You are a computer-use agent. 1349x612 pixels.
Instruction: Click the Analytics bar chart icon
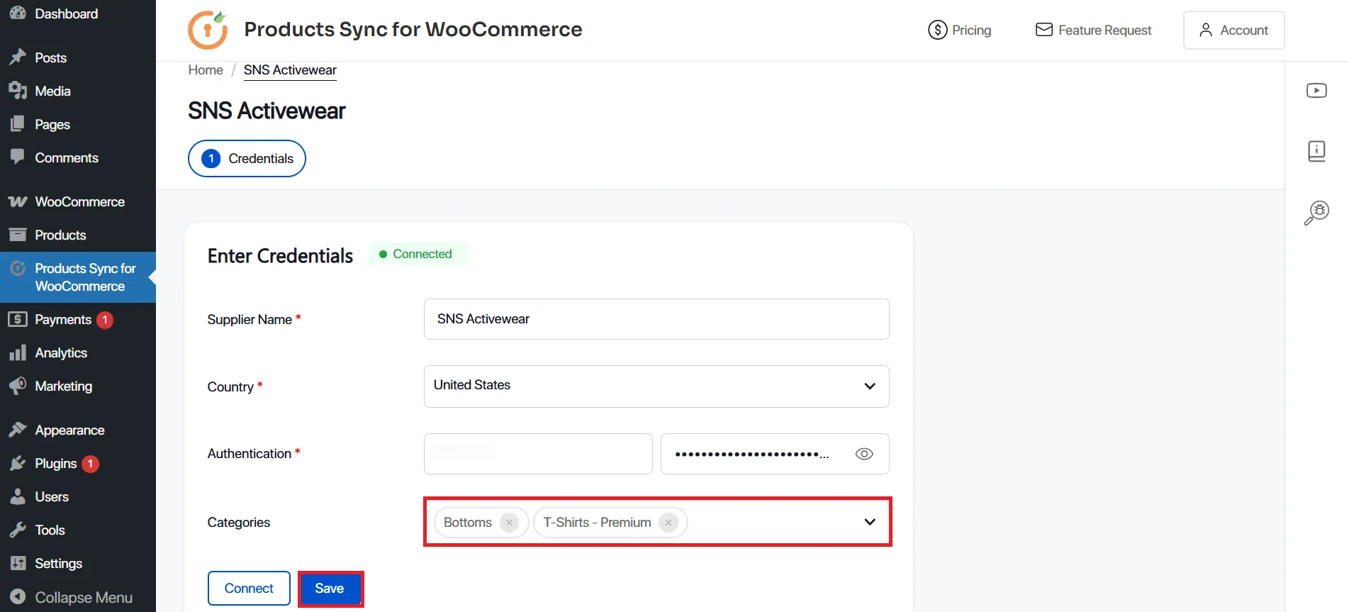(18, 352)
